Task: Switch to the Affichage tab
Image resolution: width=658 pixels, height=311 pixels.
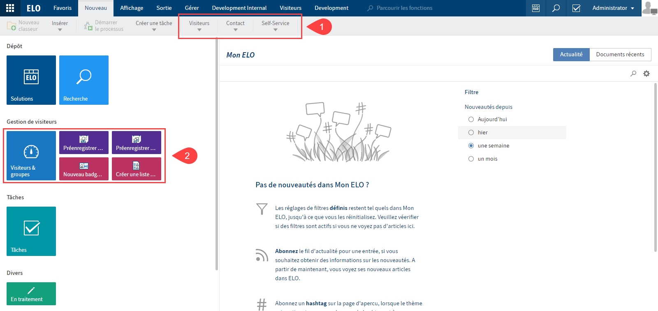Action: (132, 8)
